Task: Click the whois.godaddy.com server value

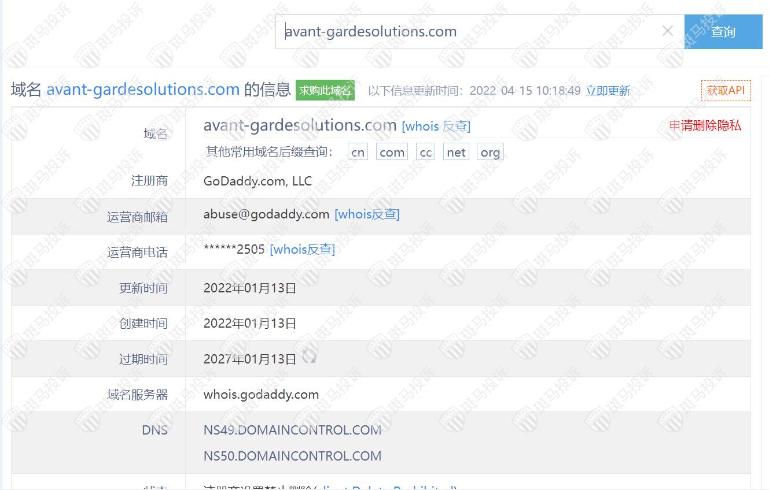Action: click(x=261, y=395)
